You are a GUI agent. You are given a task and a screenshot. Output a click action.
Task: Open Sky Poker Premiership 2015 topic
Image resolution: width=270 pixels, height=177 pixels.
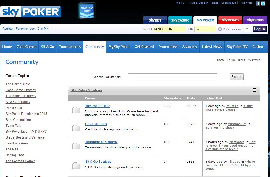26,114
